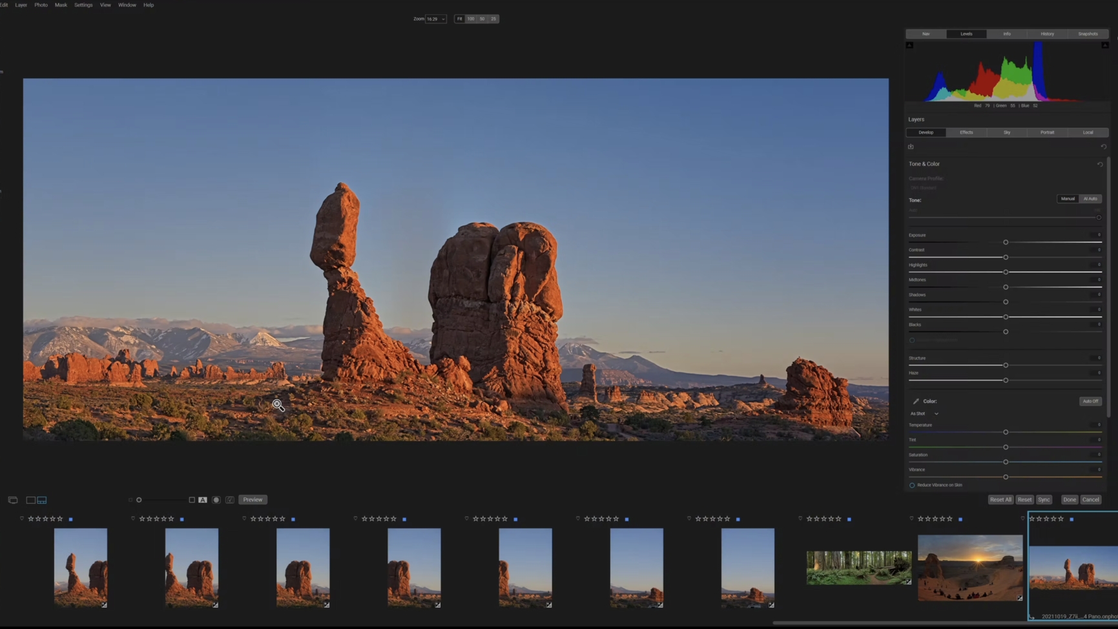The height and width of the screenshot is (629, 1118).
Task: Toggle the Preview button
Action: (253, 500)
